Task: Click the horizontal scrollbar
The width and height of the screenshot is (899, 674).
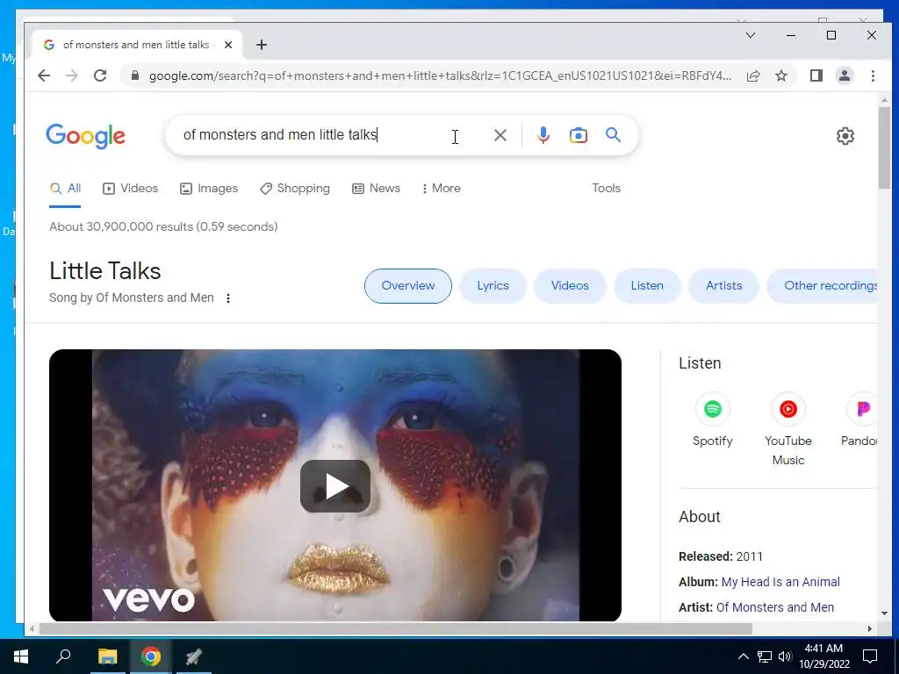Action: [396, 628]
